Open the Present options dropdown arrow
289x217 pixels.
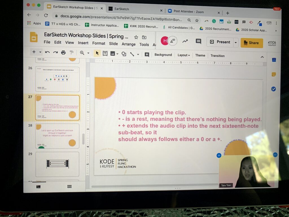click(236, 42)
